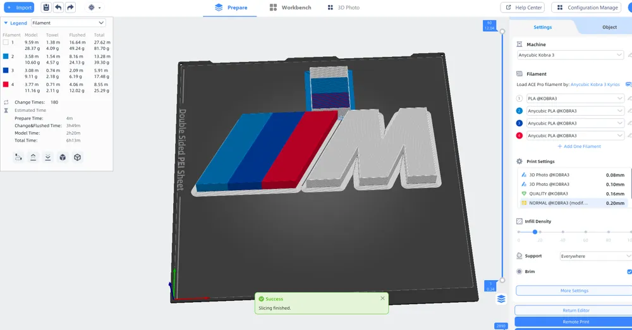Open filament 4 Anycubic PLA @KOBRA3 dropdown
Screen dimensions: 632x330
click(575, 135)
